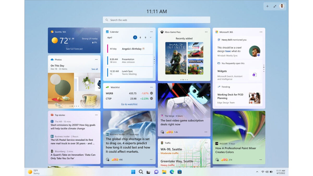Viewport: 313px width, 176px height.
Task: Click the taskbar clock showing 4/7/2022
Action: tap(280, 172)
